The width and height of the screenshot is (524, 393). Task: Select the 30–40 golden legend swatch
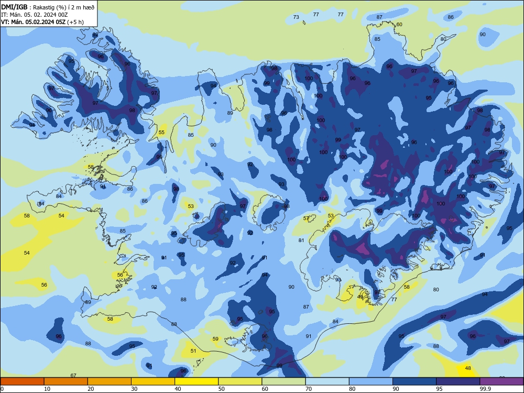click(x=153, y=381)
